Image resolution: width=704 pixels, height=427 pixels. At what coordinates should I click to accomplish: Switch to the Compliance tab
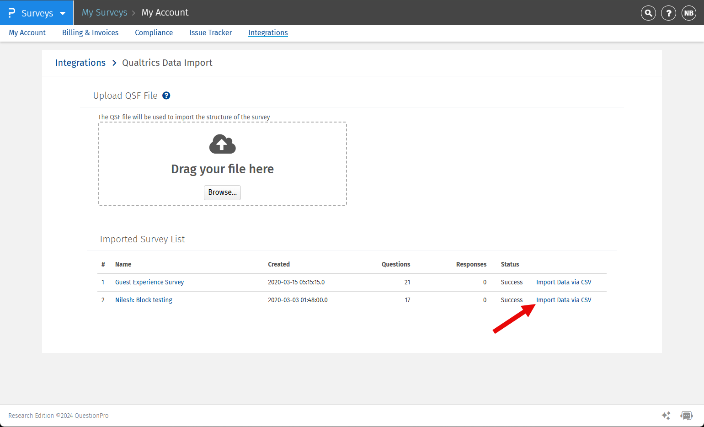tap(154, 33)
